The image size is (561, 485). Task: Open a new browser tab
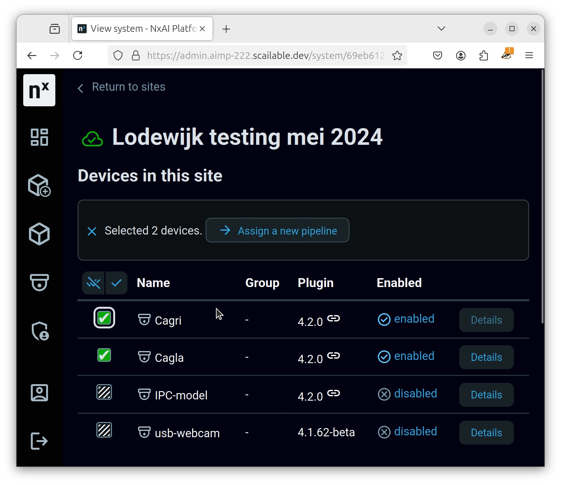click(x=226, y=29)
